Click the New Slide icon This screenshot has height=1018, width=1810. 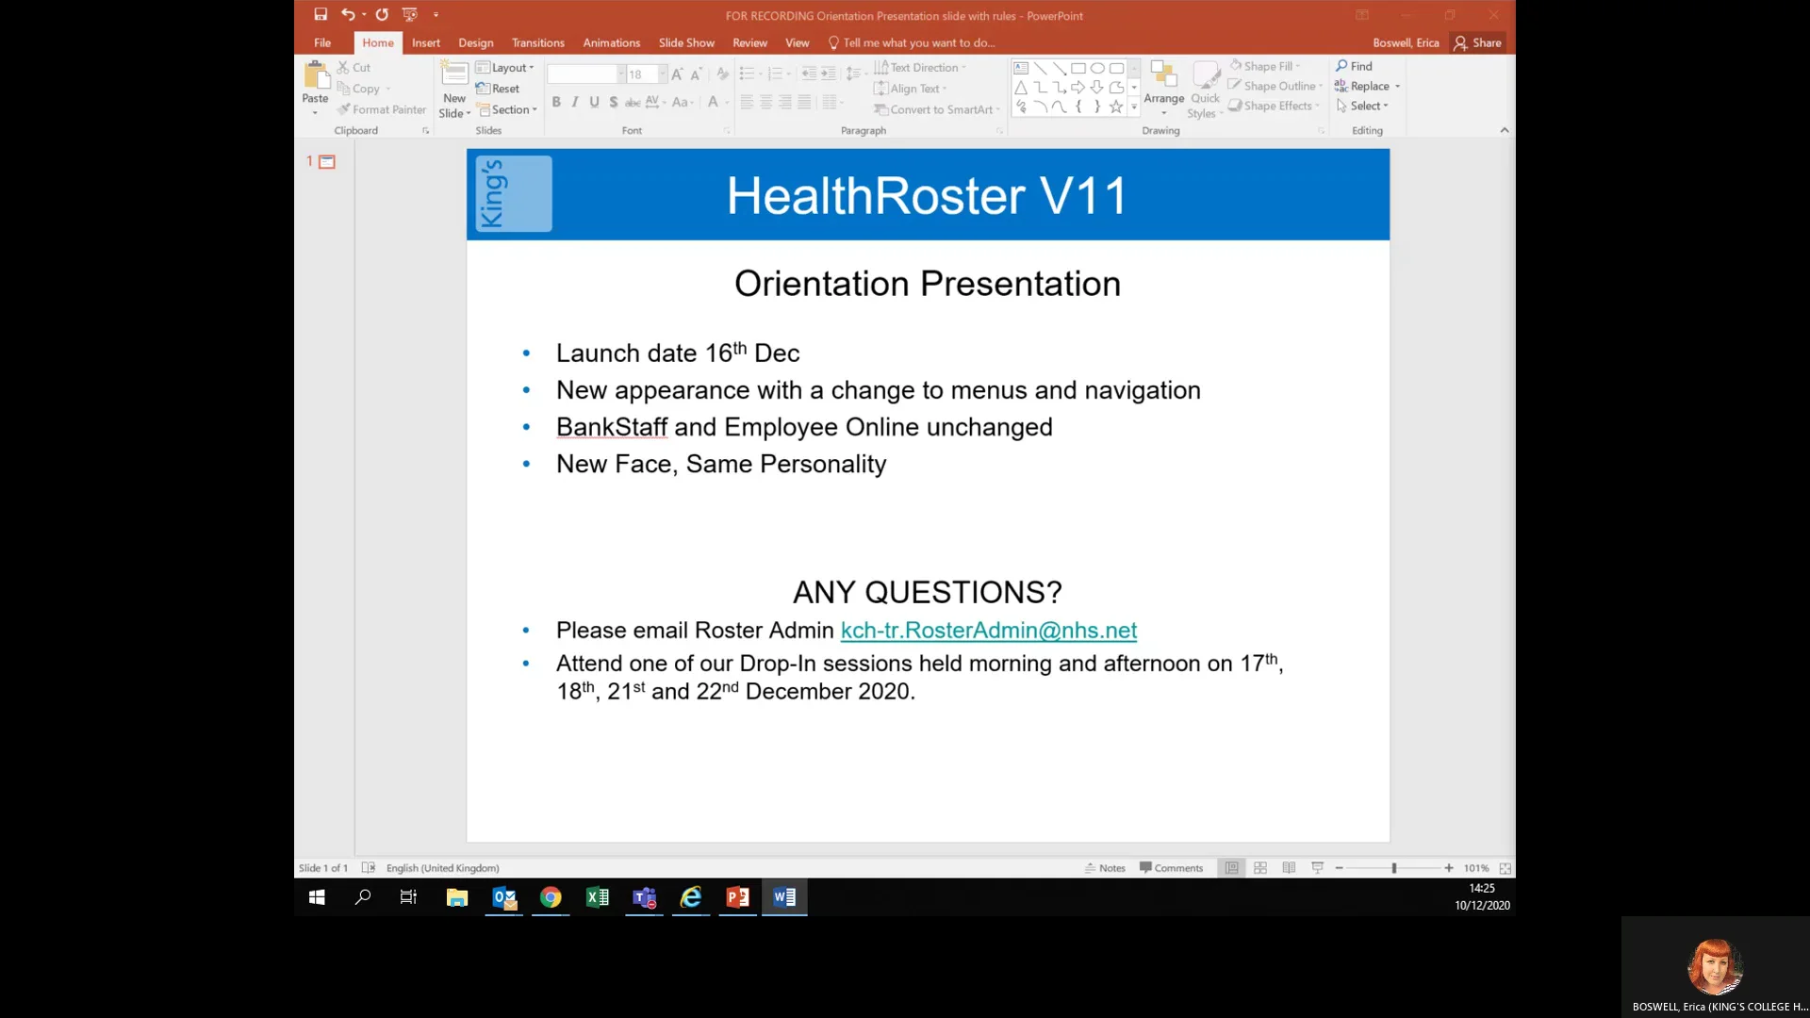point(454,75)
